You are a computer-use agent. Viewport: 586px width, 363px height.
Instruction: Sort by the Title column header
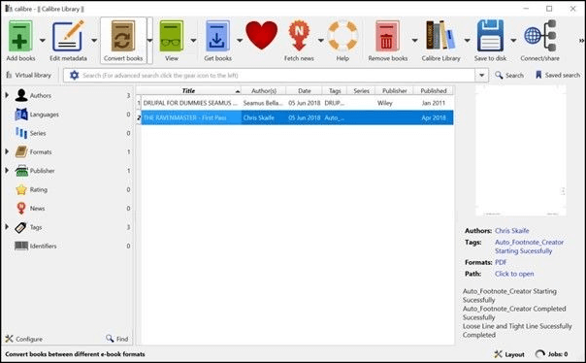coord(189,90)
